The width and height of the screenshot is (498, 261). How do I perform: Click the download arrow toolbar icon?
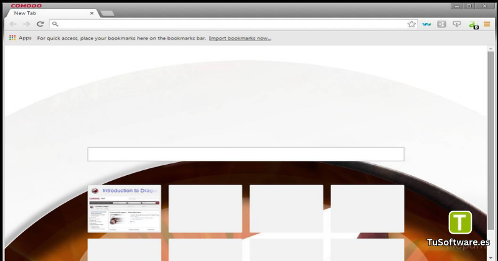point(456,24)
